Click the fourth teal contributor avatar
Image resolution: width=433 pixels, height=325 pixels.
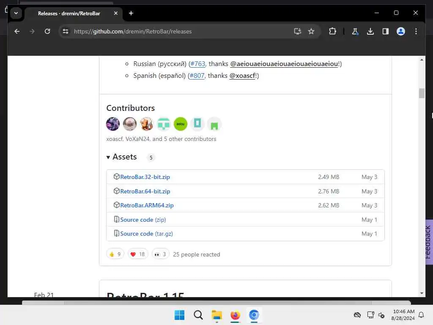point(164,124)
